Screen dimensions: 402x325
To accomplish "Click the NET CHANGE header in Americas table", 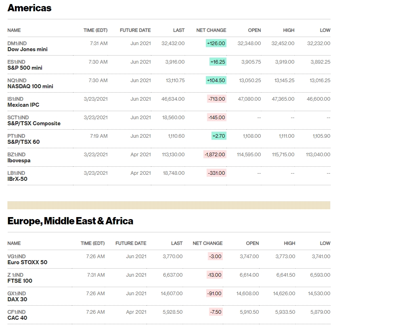I will point(211,30).
